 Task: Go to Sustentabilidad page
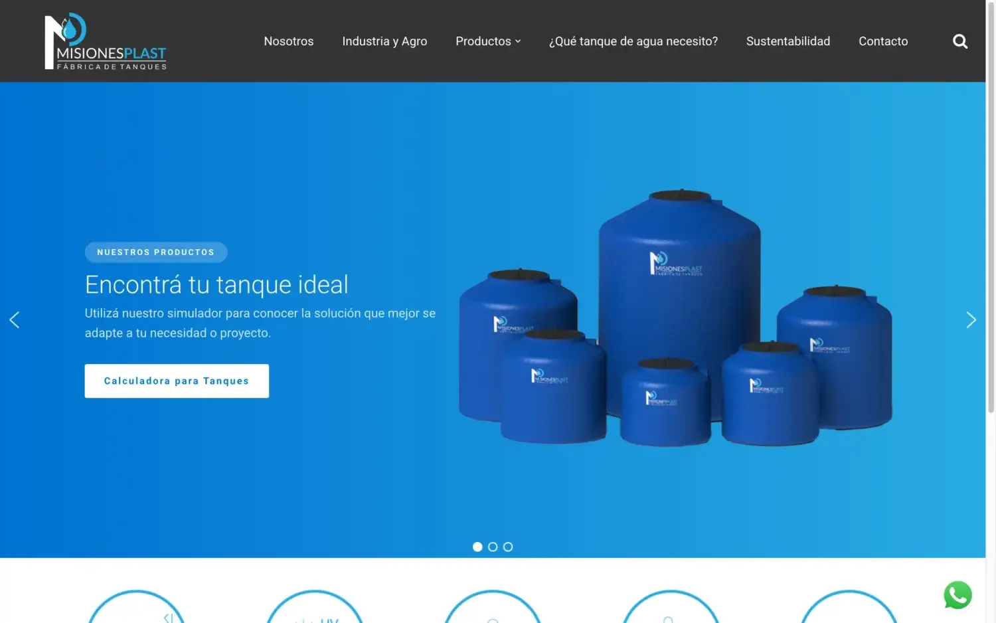tap(788, 41)
